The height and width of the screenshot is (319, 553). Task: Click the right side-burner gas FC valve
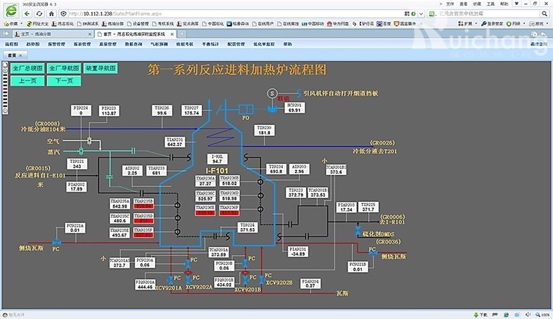tap(373, 254)
